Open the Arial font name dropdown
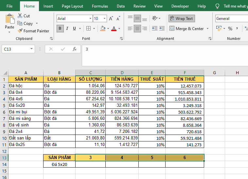Screen dimensions: 248x179 click(x=90, y=19)
